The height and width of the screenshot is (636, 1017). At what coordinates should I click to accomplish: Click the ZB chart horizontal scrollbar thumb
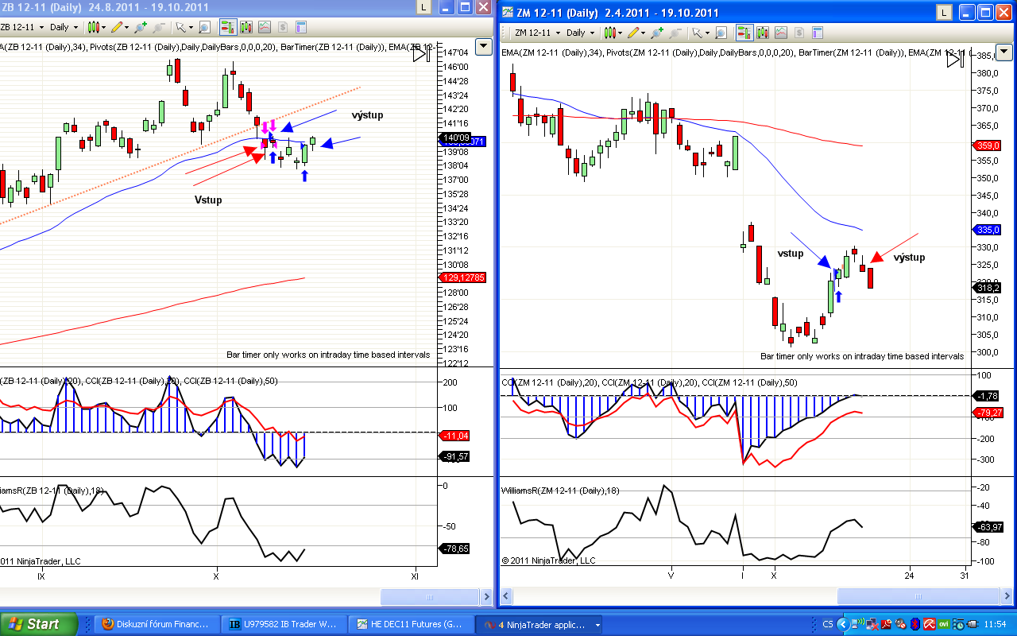(428, 596)
